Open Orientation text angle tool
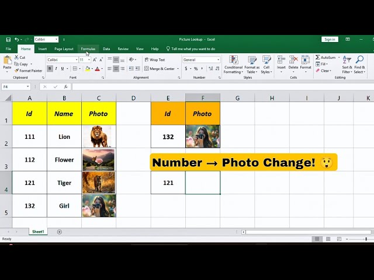This screenshot has width=374, height=280. point(131,60)
